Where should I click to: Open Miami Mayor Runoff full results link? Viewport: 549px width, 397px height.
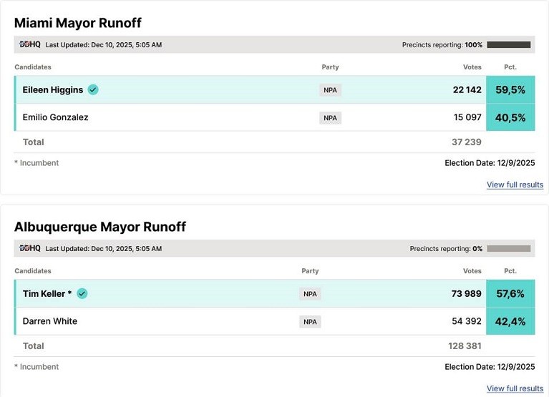[515, 185]
